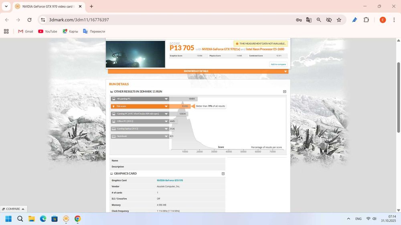Click the Asustek Computer, Inc. vendor value
Screen dimensions: 401x225
tap(168, 187)
